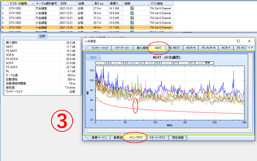Open the 挿入損失 tab
Image resolution: width=257 pixels, height=161 pixels.
[142, 48]
